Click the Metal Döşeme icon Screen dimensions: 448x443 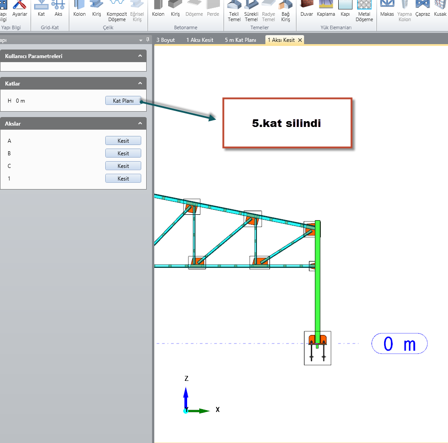364,10
